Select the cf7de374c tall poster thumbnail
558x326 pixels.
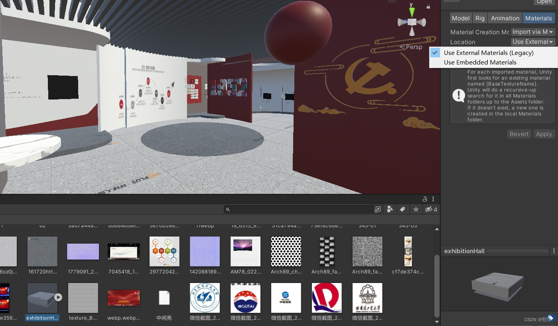[408, 252]
